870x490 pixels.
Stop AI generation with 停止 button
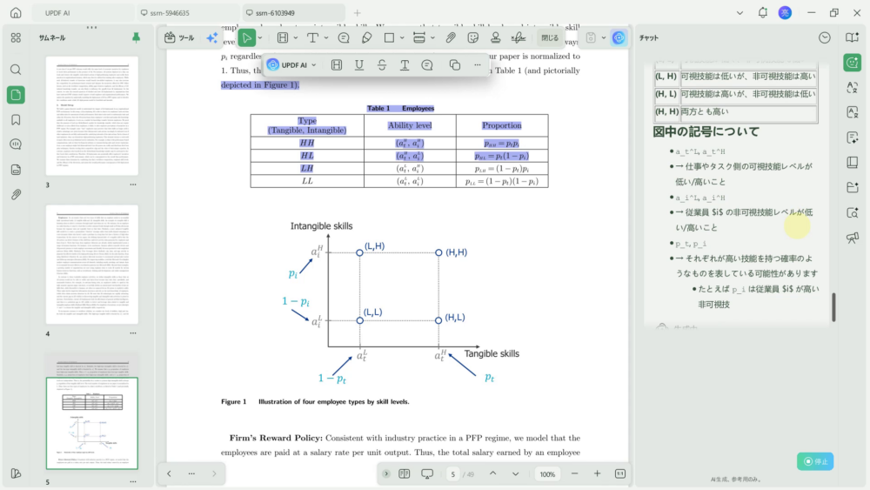click(815, 461)
